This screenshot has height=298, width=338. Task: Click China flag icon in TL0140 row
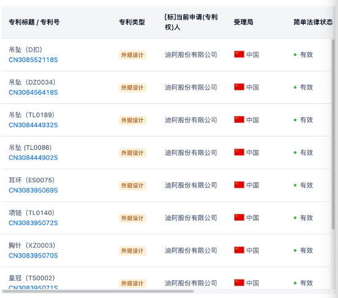tap(239, 217)
